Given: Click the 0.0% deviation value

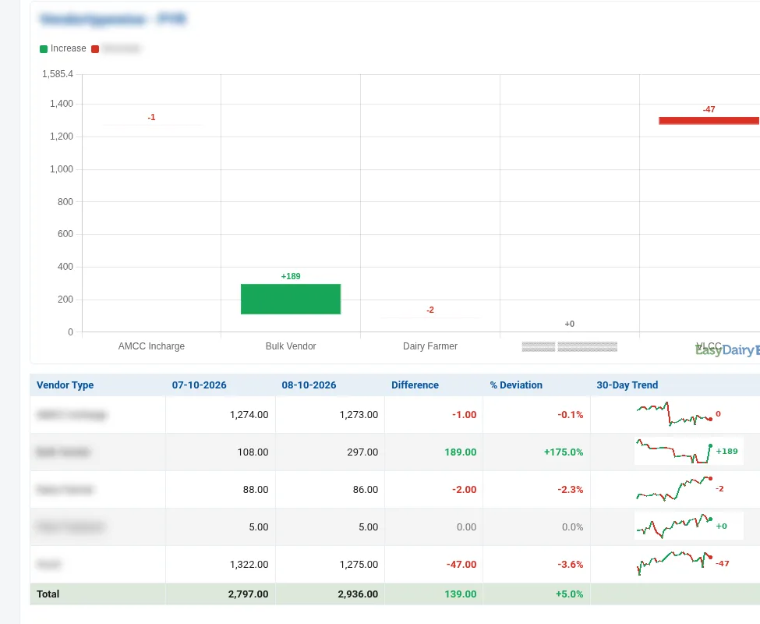Looking at the screenshot, I should [x=572, y=527].
